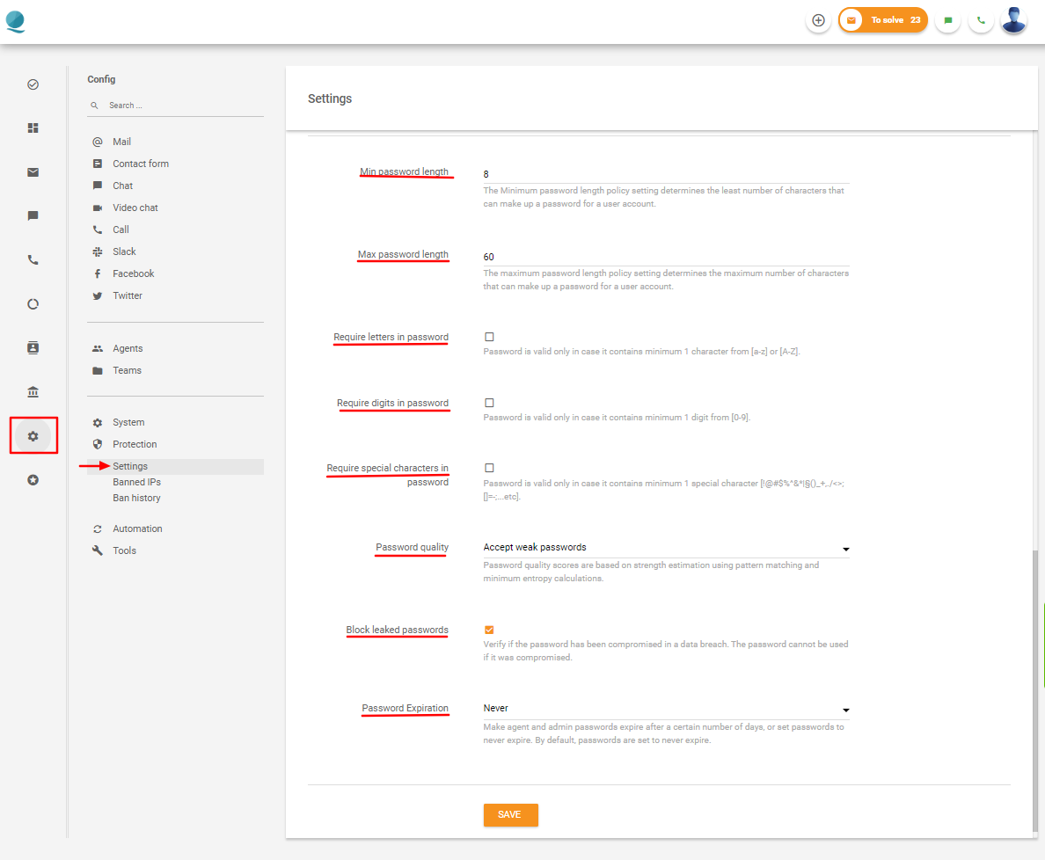Check Require digits in password
Viewport: 1045px width, 860px height.
[489, 403]
